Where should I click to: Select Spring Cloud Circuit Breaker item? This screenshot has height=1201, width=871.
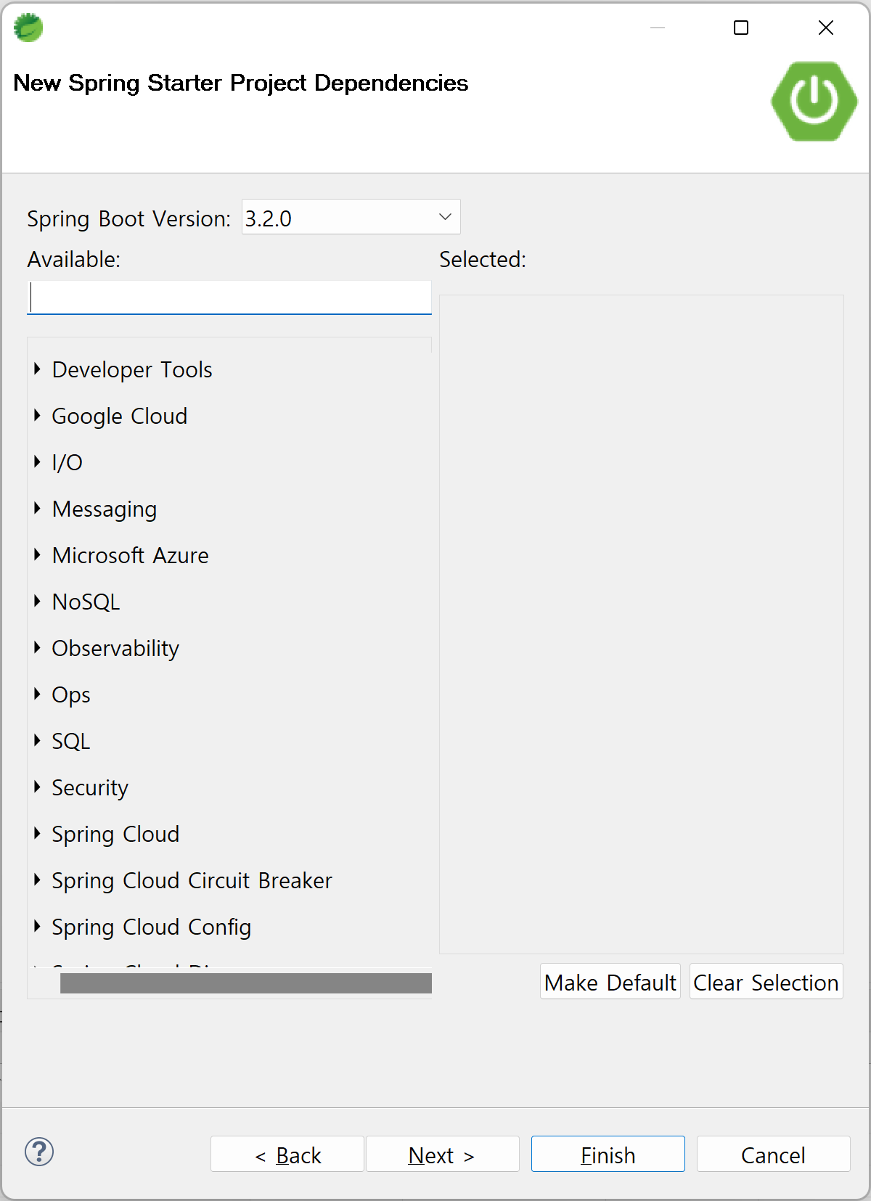(192, 880)
